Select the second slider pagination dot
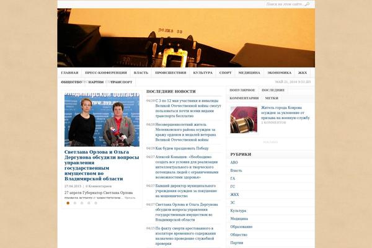Viewport: 372px width, 248px height. 75,203
